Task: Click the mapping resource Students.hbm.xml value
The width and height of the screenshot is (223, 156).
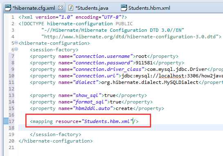Action: [107, 121]
